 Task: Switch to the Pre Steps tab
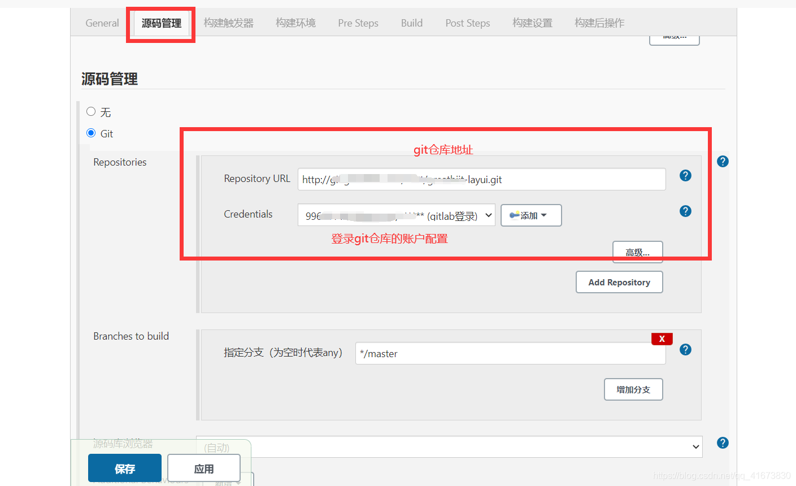(x=358, y=23)
